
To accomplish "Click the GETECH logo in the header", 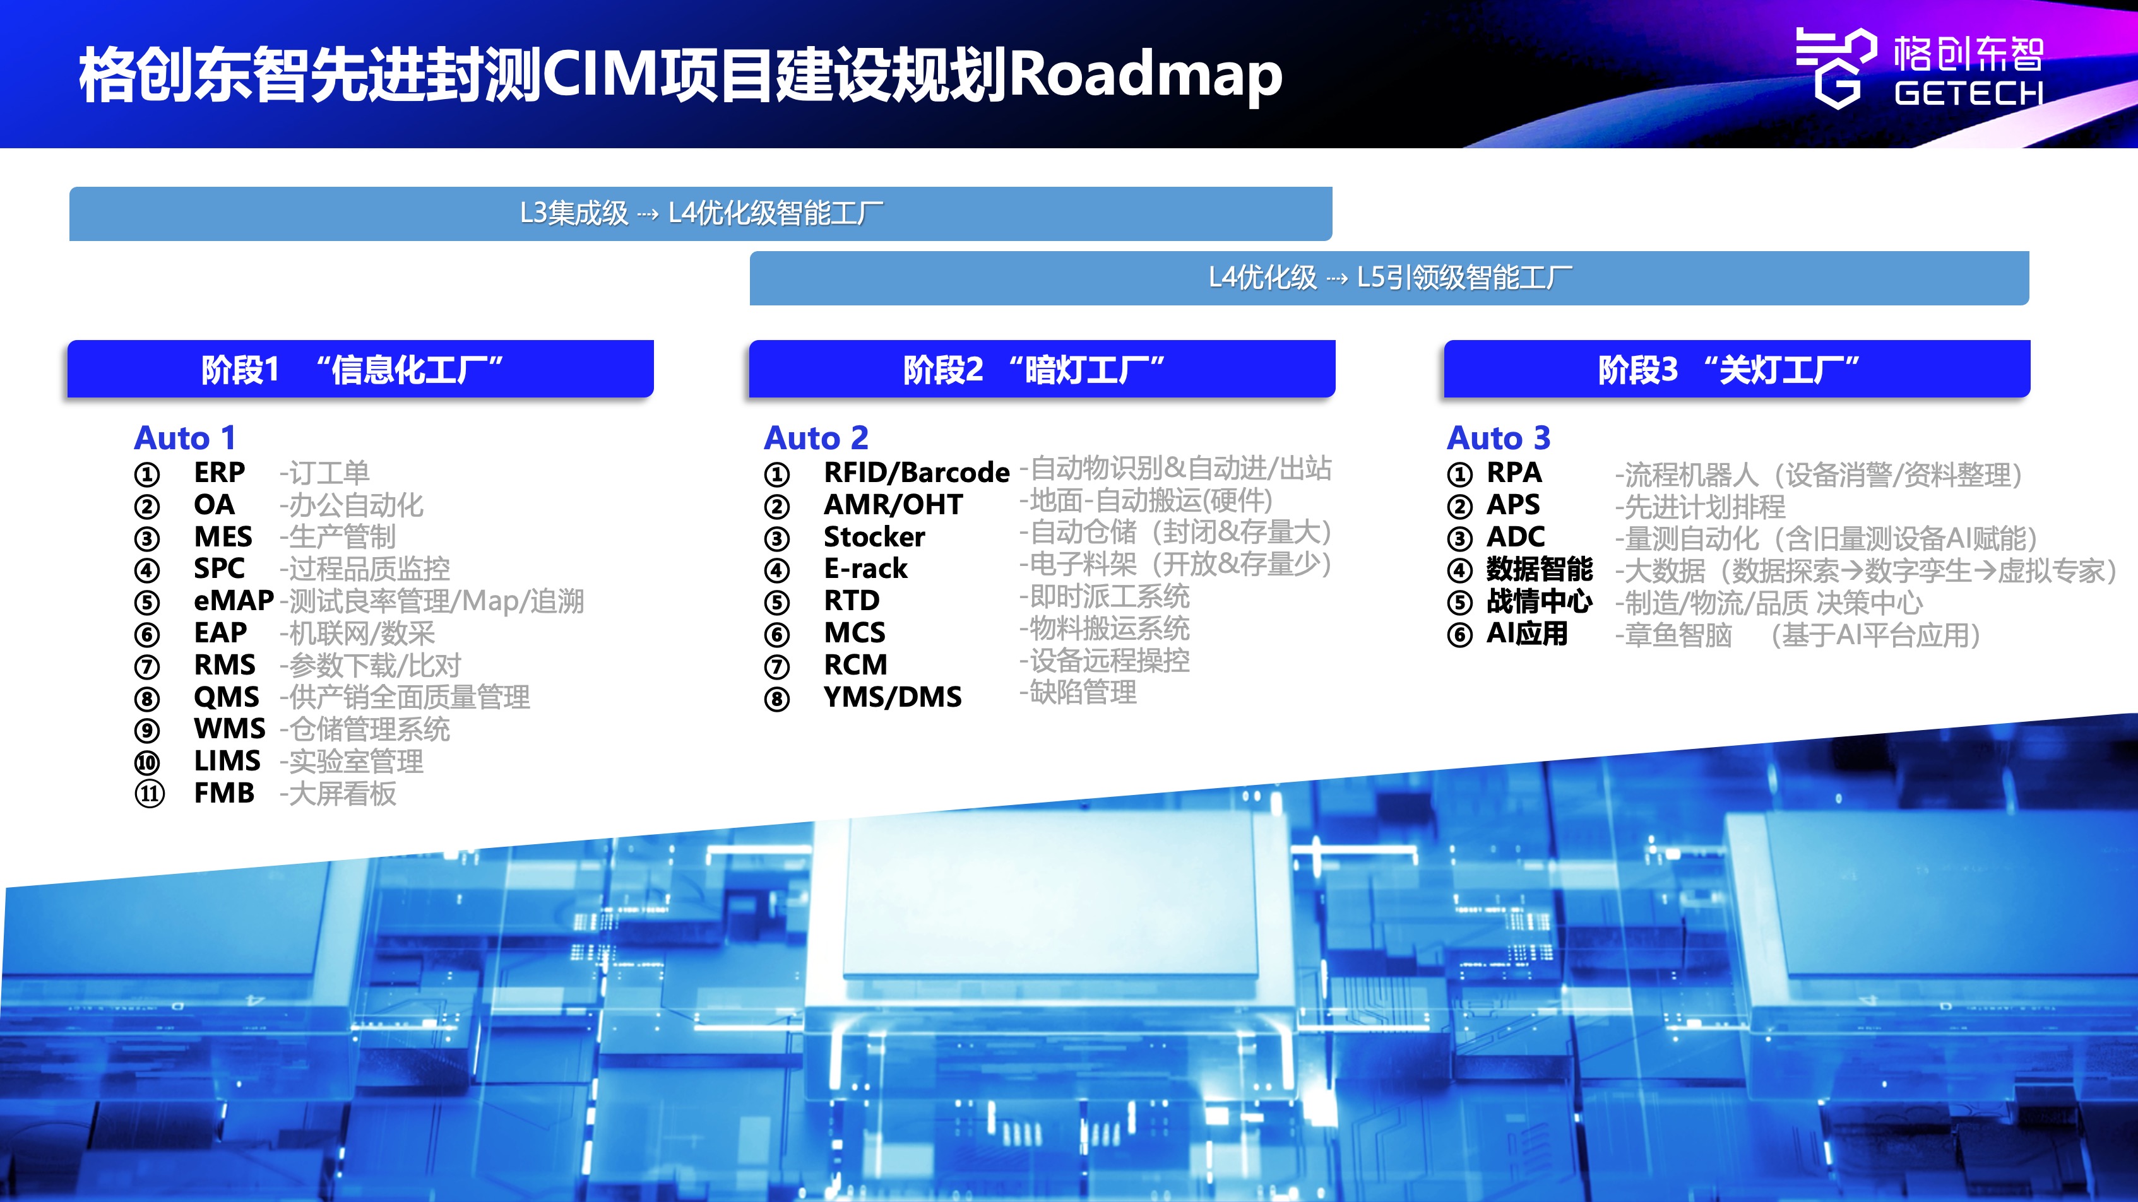I will point(1918,69).
